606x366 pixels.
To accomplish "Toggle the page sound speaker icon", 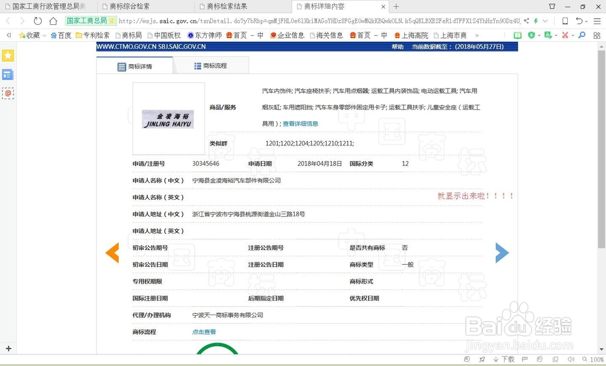I will (x=570, y=359).
